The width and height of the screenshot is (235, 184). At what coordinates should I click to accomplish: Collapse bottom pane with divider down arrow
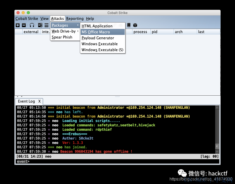click(x=22, y=96)
